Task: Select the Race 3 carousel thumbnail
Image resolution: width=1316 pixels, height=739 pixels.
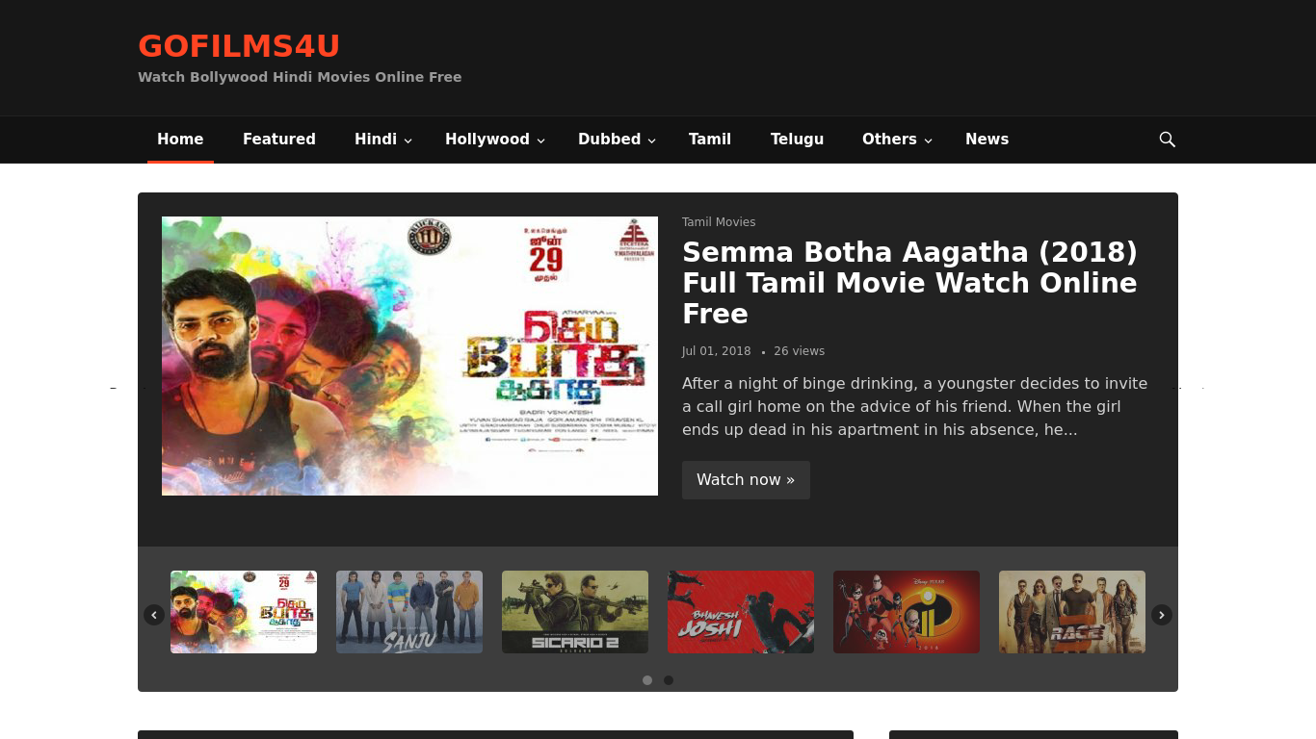Action: coord(1072,612)
